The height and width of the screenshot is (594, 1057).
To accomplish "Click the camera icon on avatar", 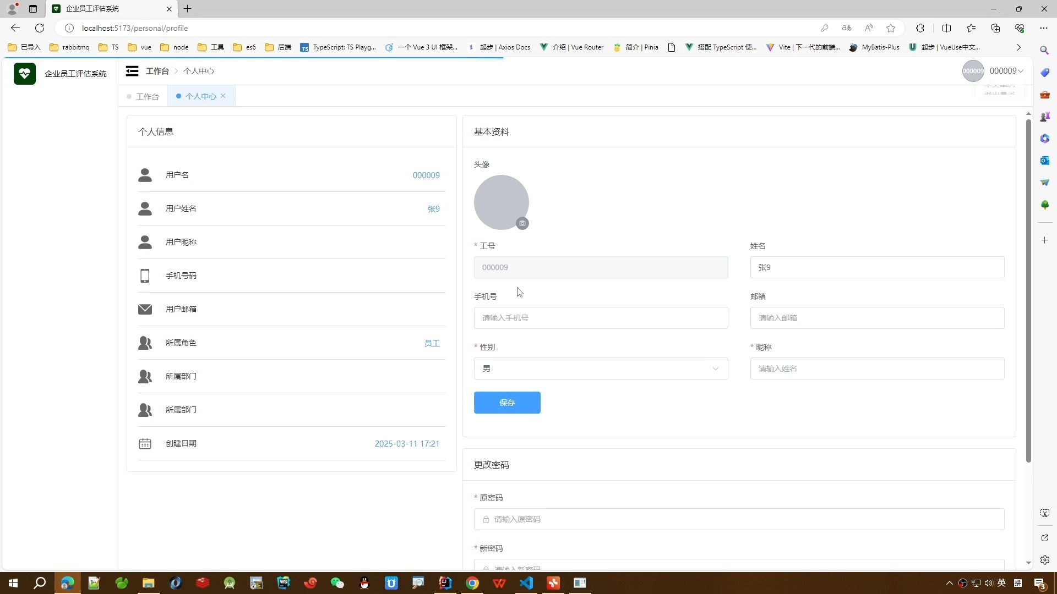I will [522, 223].
